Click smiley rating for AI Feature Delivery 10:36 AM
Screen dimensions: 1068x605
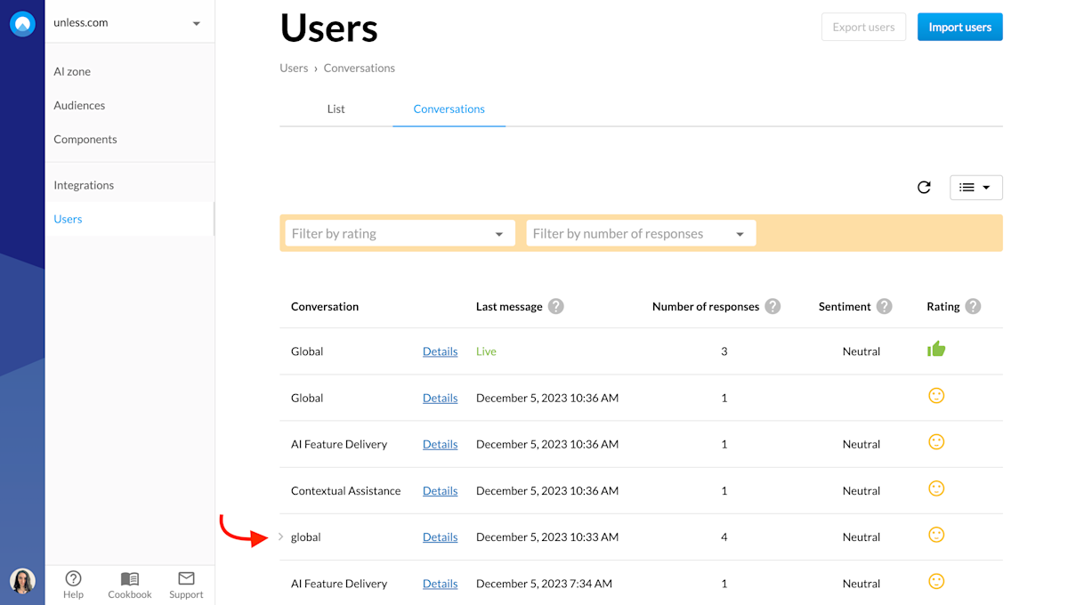pyautogui.click(x=936, y=442)
